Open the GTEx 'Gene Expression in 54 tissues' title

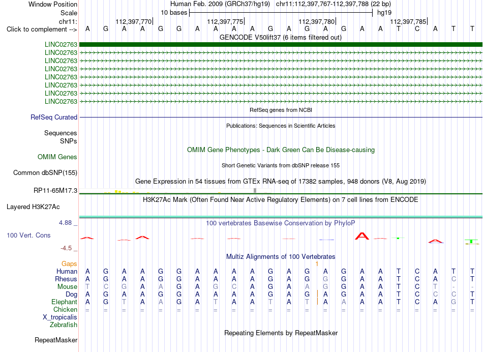(x=281, y=181)
